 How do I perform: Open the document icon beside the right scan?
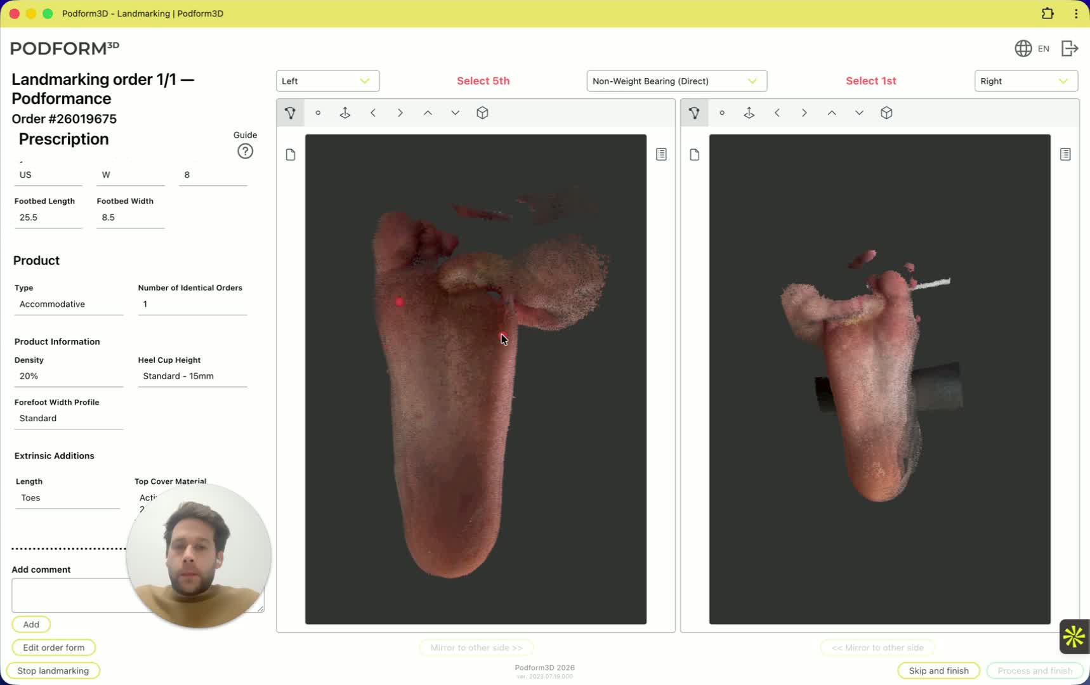695,155
